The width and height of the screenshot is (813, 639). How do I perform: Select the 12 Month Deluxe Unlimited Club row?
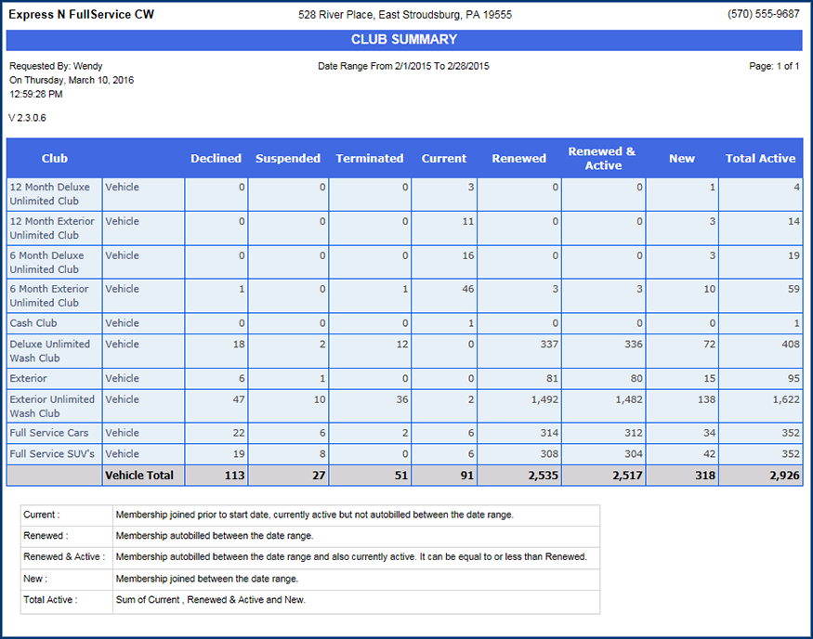pyautogui.click(x=50, y=194)
